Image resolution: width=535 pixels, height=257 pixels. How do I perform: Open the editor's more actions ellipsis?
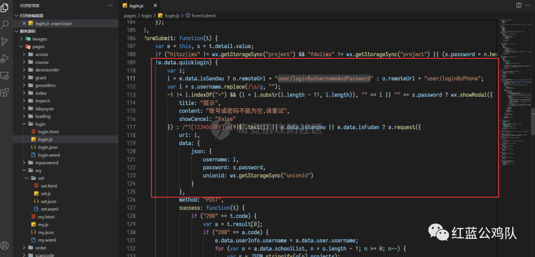click(529, 5)
